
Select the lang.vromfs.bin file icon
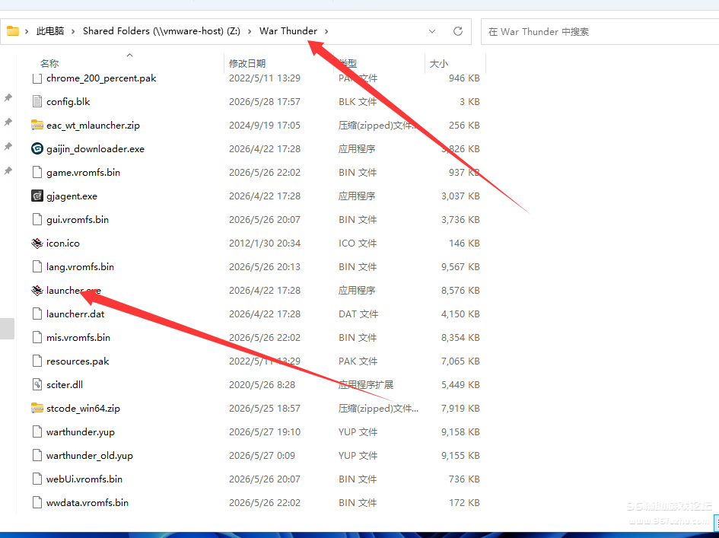point(37,267)
